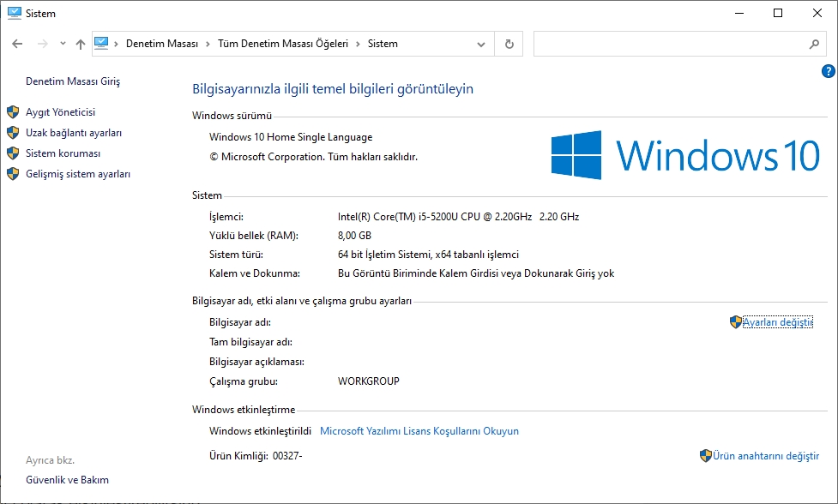
Task: Click the 8,00 GB RAM value
Action: point(354,236)
